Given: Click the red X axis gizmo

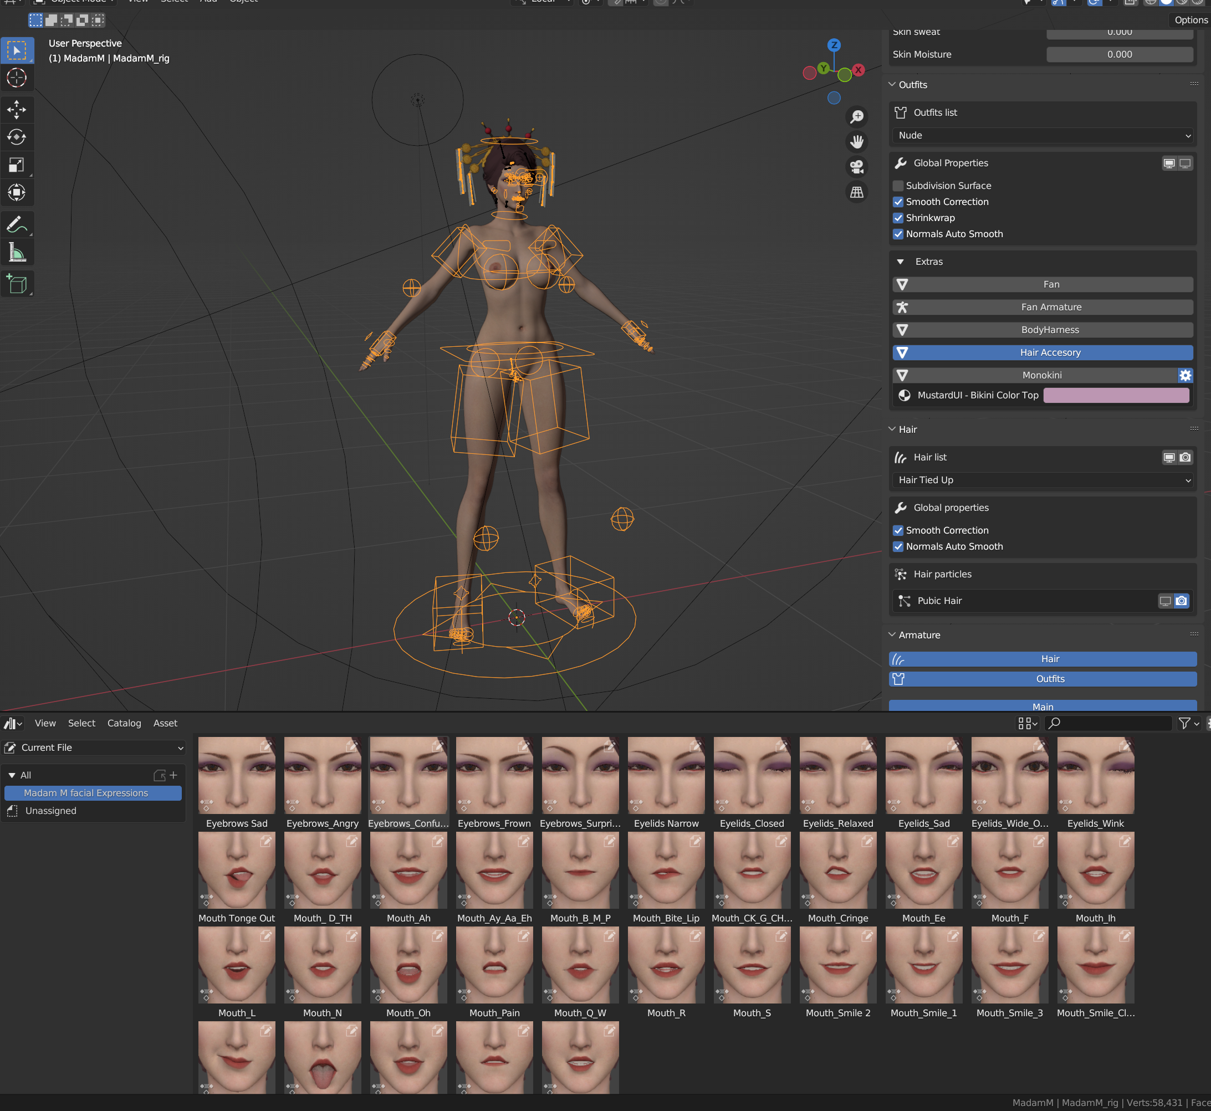Looking at the screenshot, I should [x=859, y=70].
